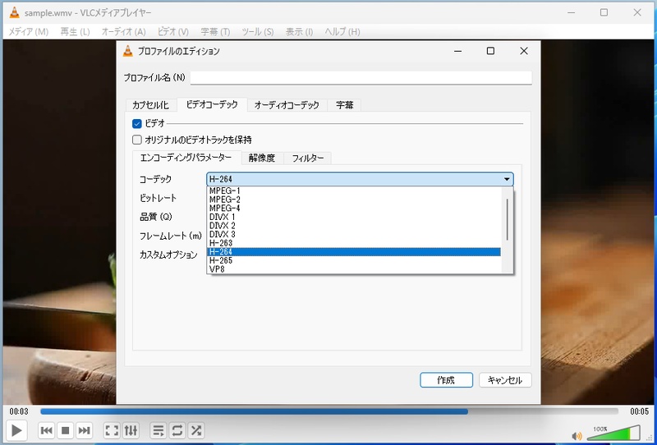The height and width of the screenshot is (445, 657).
Task: Click the previous track button
Action: pos(47,430)
